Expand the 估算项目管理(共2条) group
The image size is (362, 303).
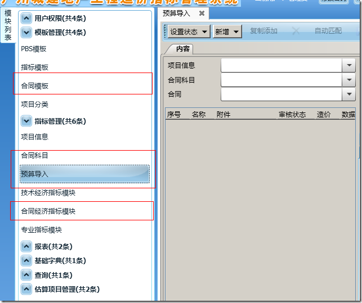coord(26,289)
